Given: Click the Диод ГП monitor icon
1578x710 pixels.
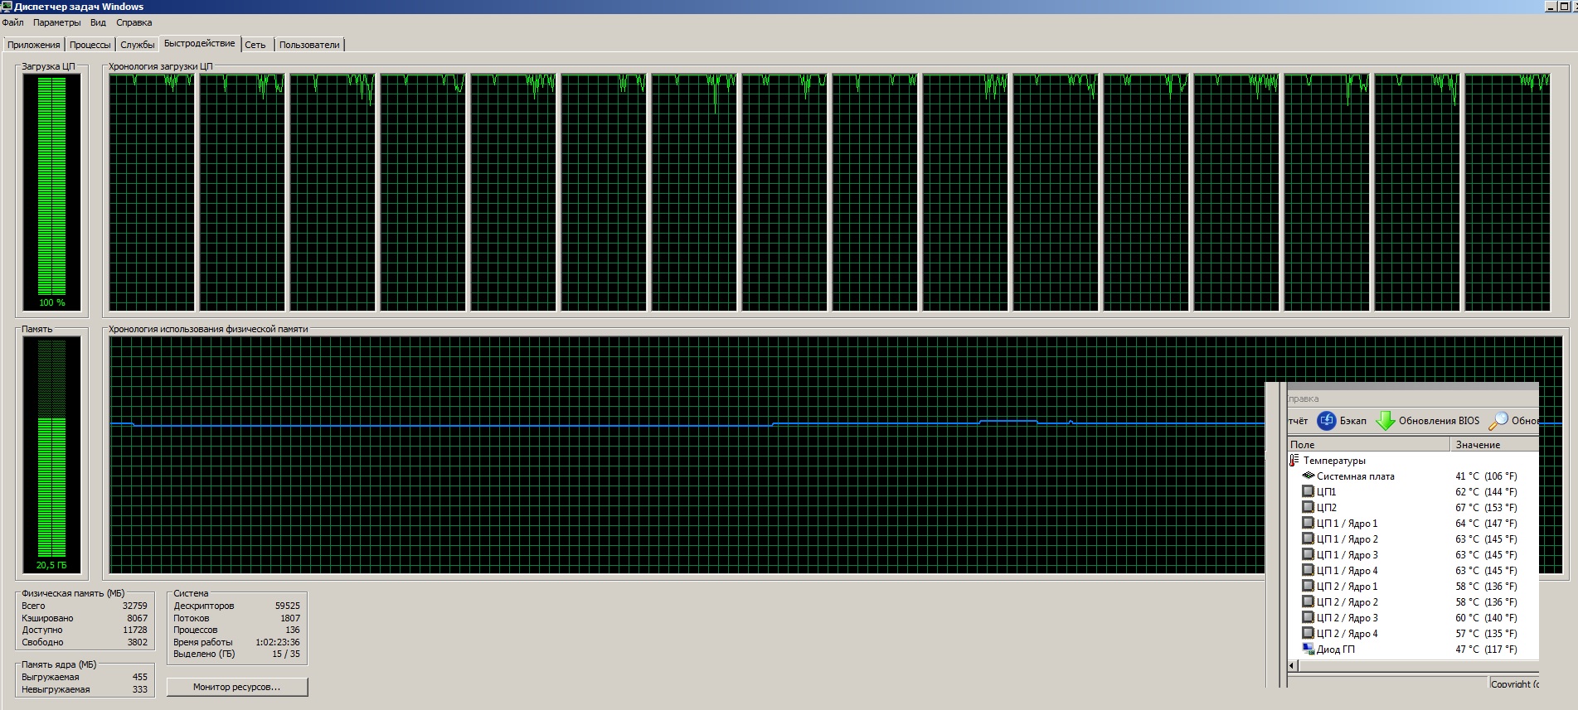Looking at the screenshot, I should pyautogui.click(x=1309, y=650).
